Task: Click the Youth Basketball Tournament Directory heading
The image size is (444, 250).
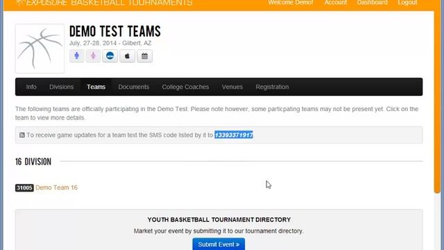Action: [219, 219]
